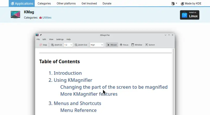Open the Utilities category link
The width and height of the screenshot is (210, 115).
coord(47,18)
